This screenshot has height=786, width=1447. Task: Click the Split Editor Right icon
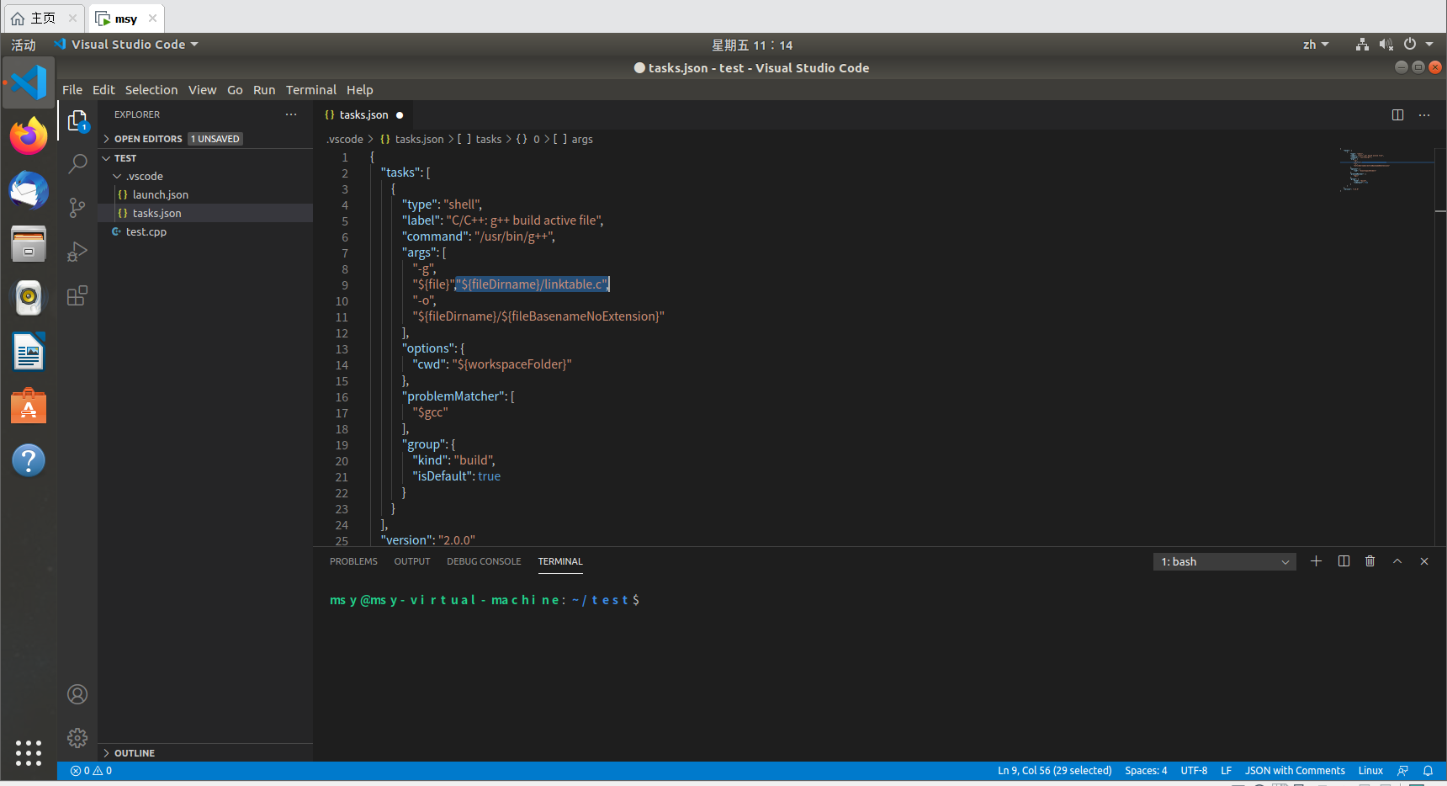click(1397, 115)
